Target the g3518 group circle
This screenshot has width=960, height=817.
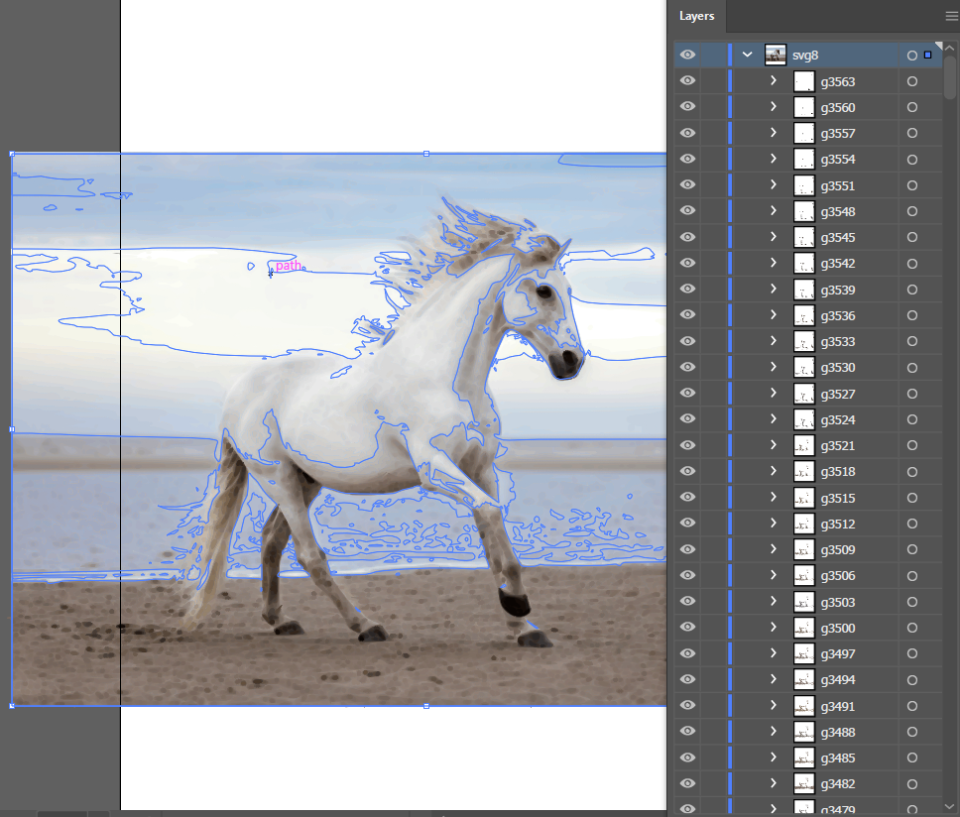[x=912, y=472]
